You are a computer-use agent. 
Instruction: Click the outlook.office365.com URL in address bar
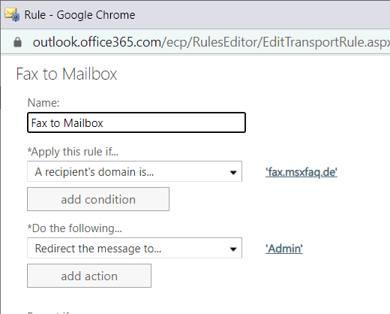[97, 42]
